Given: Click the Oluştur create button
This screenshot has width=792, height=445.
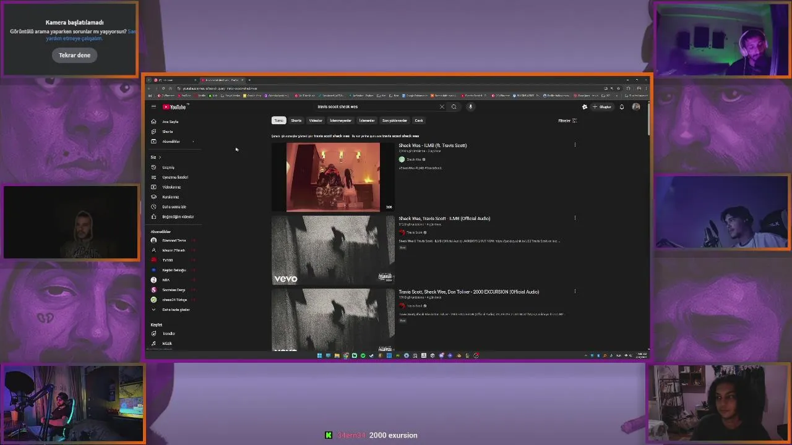Looking at the screenshot, I should (x=602, y=107).
